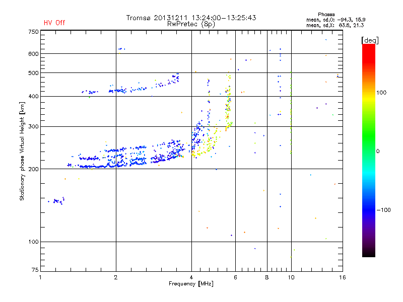Click the 10 tick label on frequency axis
This screenshot has height=302, width=403.
291,277
